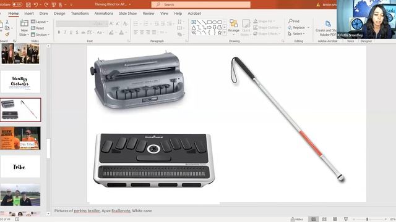This screenshot has height=222, width=396.
Task: Open the Select menu
Action: tap(296, 34)
